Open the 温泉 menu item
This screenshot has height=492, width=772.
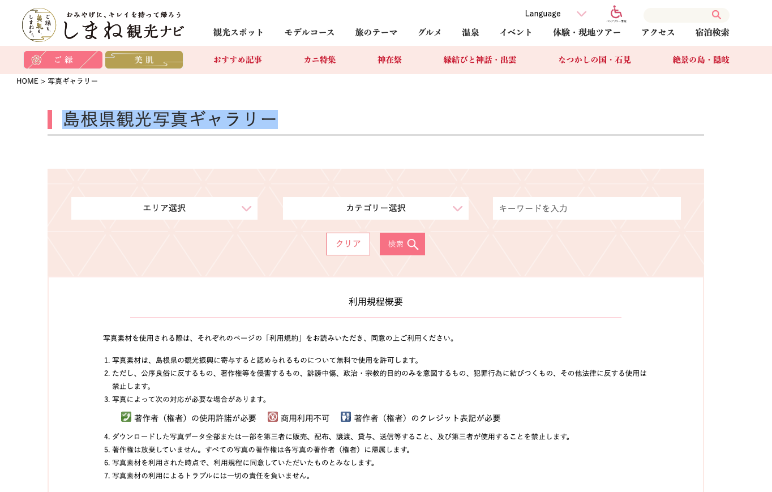pyautogui.click(x=470, y=32)
